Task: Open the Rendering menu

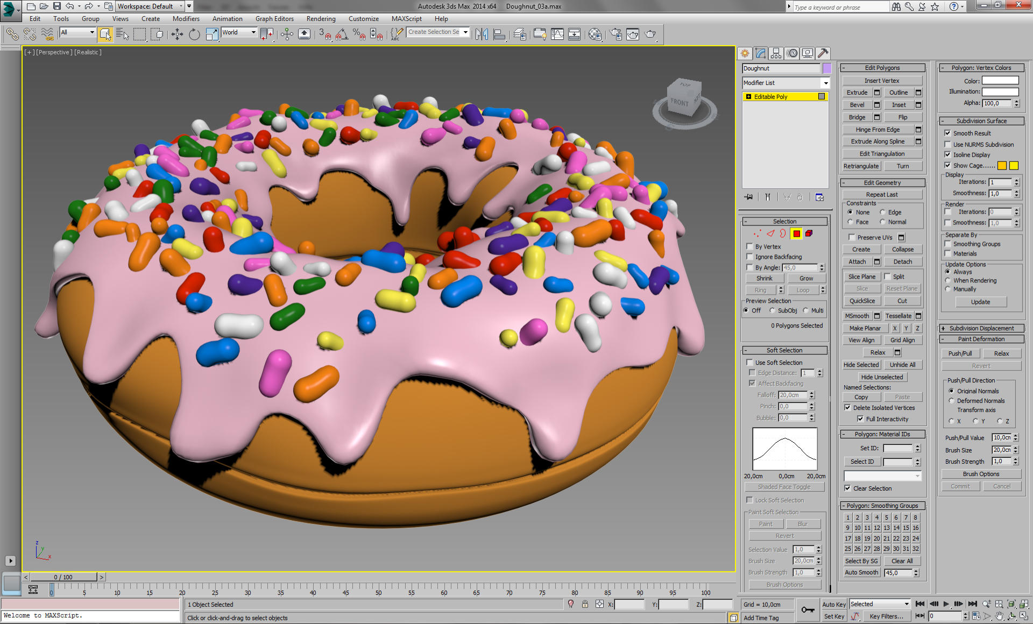Action: tap(321, 19)
